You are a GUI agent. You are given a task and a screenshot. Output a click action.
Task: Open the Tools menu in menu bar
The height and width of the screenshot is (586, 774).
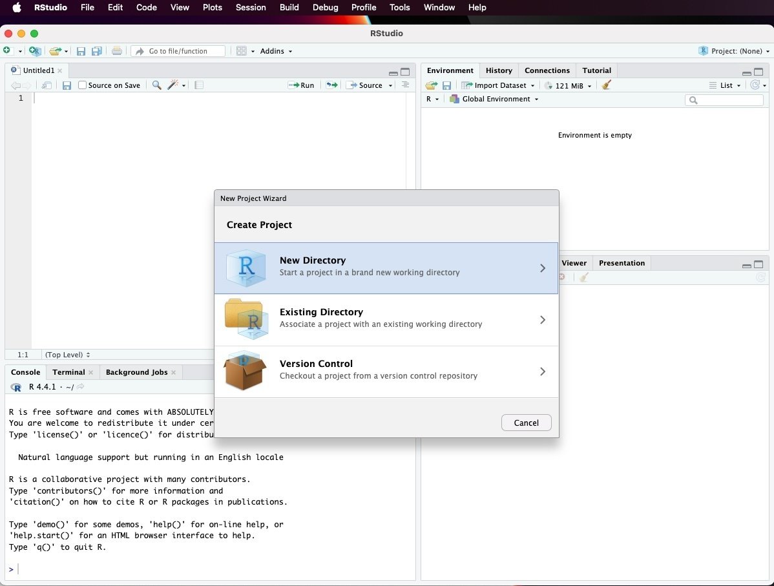click(399, 7)
